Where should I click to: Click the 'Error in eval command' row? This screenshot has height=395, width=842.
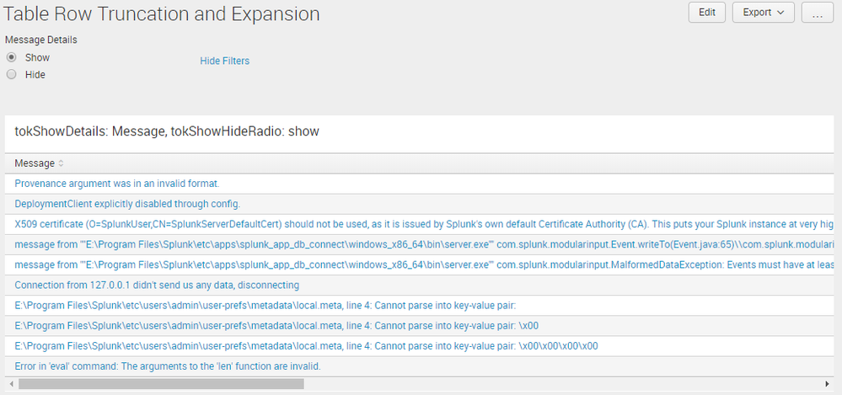pos(168,366)
